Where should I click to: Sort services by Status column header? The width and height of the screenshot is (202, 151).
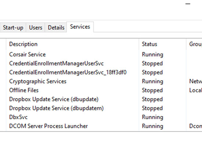(x=163, y=44)
